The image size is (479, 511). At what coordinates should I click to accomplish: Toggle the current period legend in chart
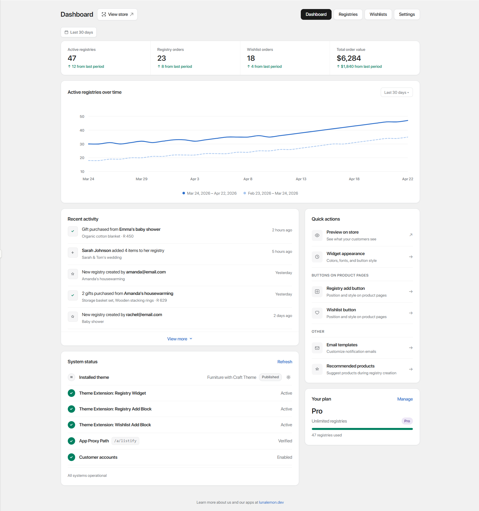210,193
